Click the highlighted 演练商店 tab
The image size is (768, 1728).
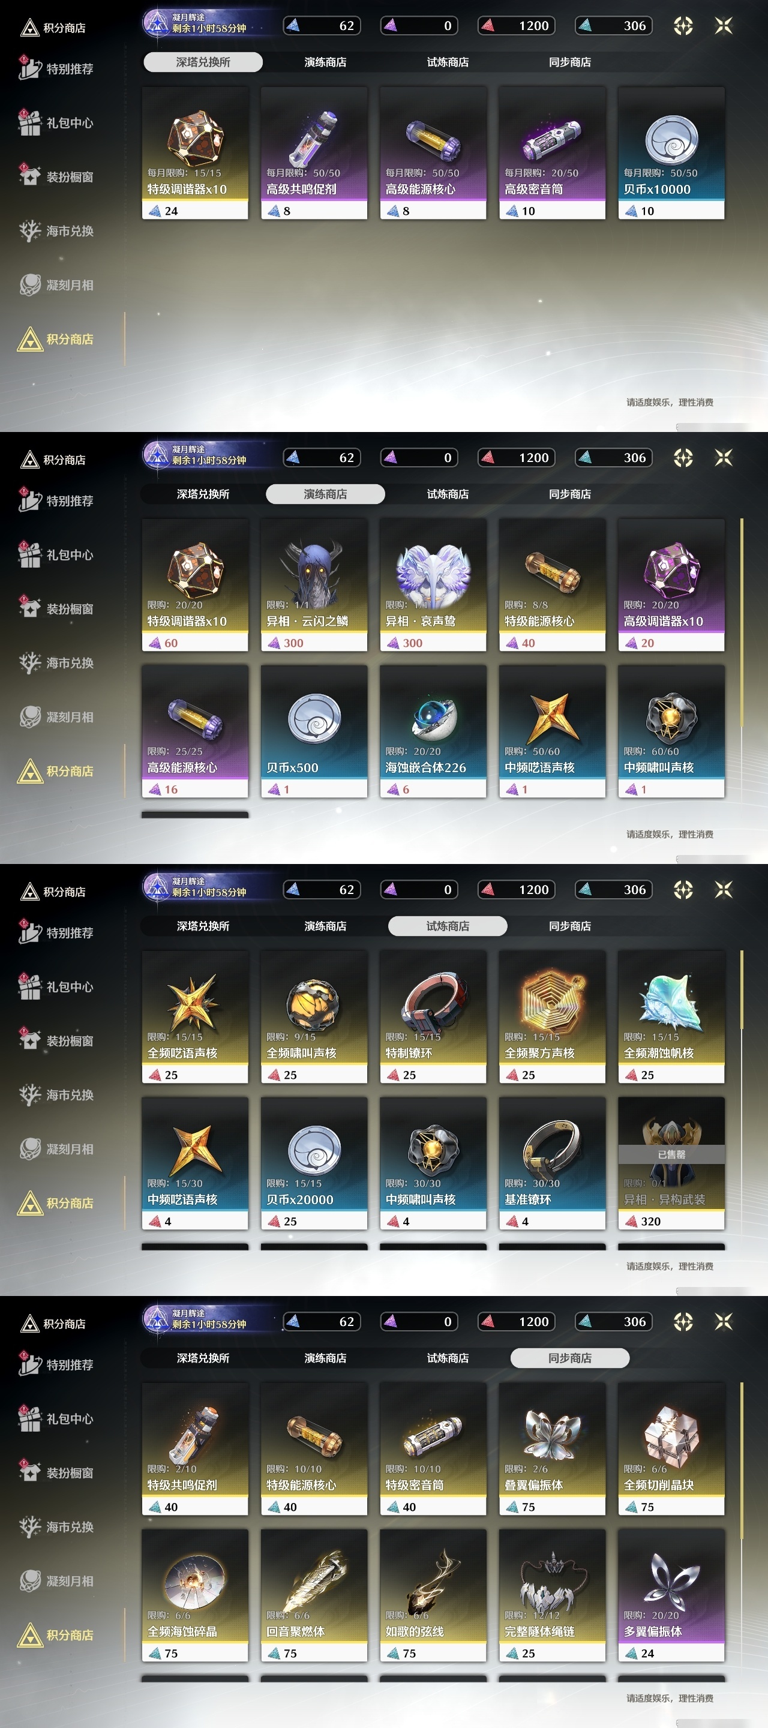pos(325,494)
